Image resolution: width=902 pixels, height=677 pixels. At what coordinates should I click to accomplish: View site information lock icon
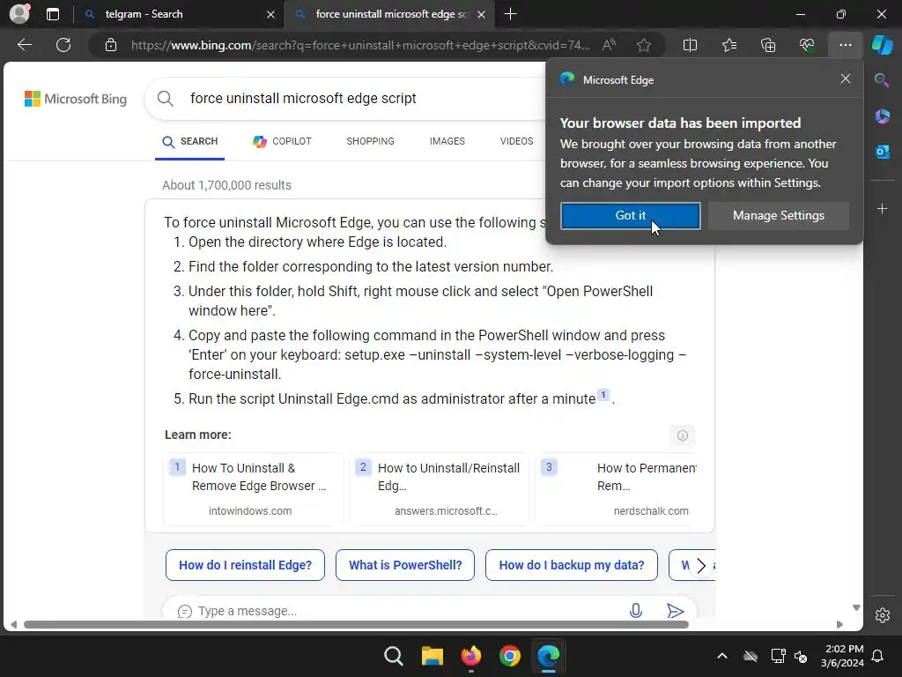coord(111,45)
